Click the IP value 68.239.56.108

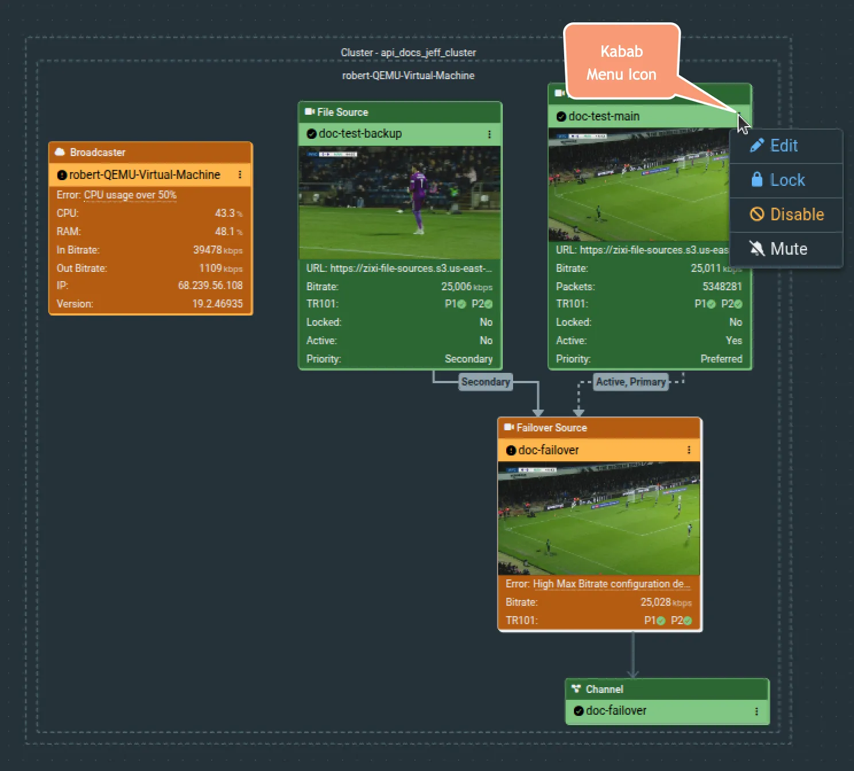click(211, 286)
